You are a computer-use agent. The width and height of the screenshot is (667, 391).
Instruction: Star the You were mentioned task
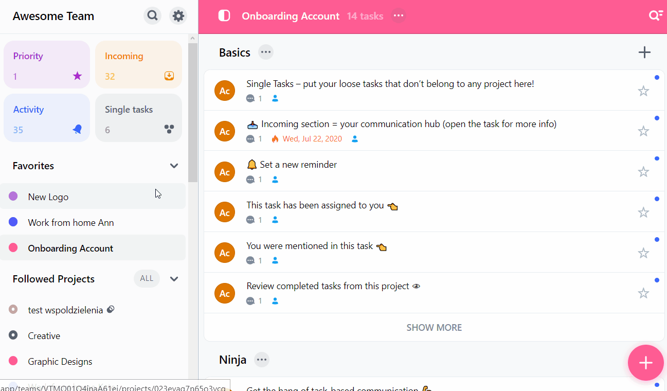pyautogui.click(x=643, y=253)
